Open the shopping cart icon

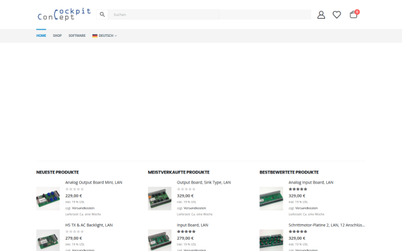[354, 14]
